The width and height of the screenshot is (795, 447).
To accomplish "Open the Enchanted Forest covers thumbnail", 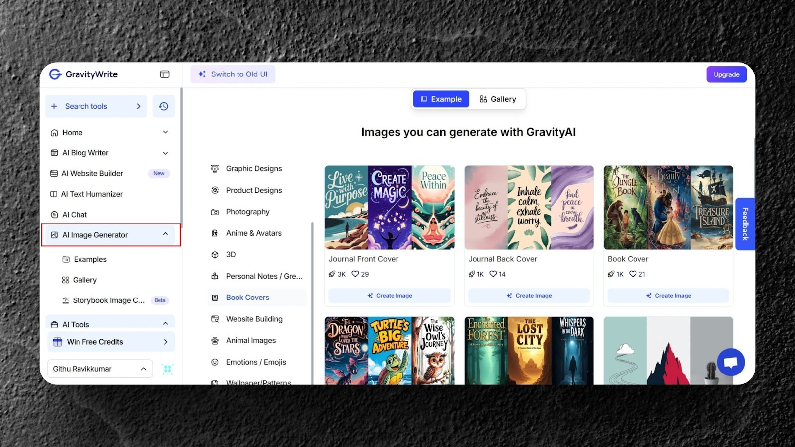I will (x=529, y=351).
